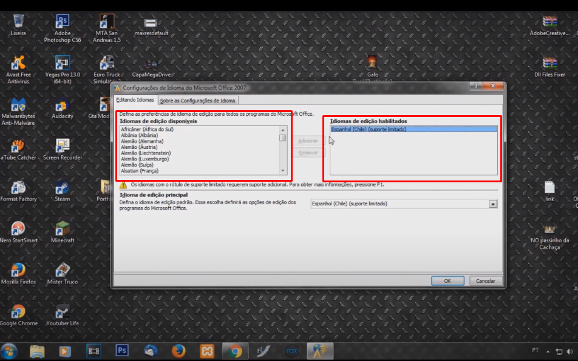578x361 pixels.
Task: Click the Cancelar button
Action: click(486, 281)
